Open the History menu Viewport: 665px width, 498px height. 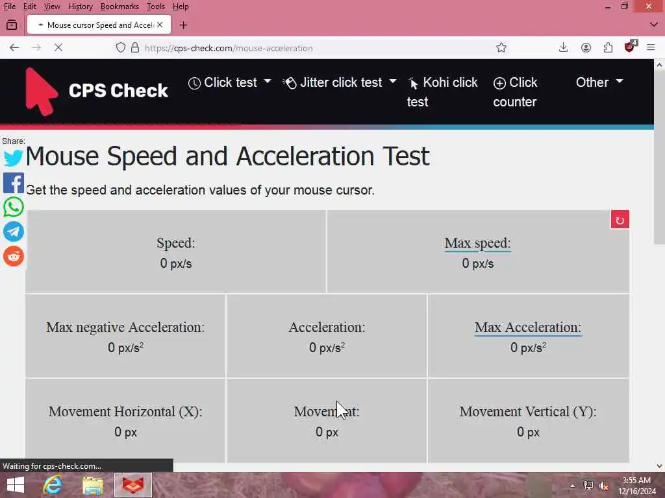pos(80,6)
